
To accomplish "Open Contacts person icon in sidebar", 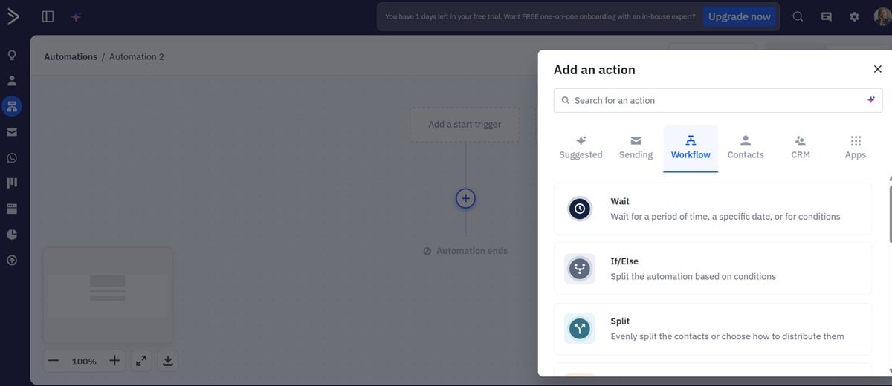I will click(x=12, y=80).
